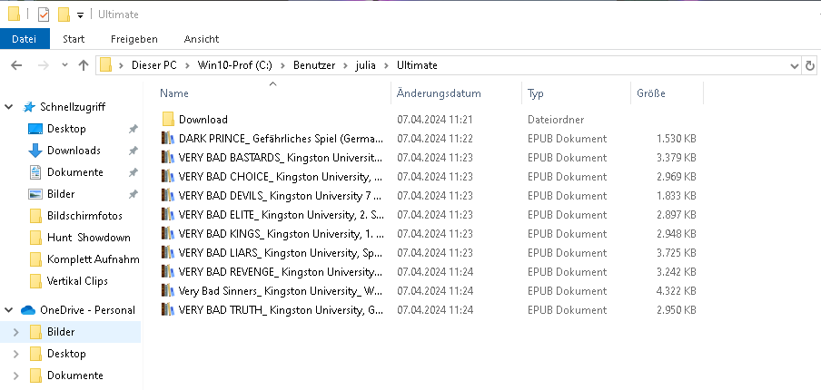Sort by Typ column header

click(x=577, y=93)
